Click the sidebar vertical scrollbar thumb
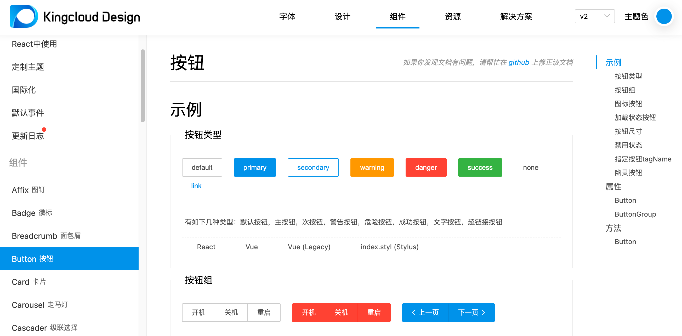The height and width of the screenshot is (336, 682). [143, 86]
